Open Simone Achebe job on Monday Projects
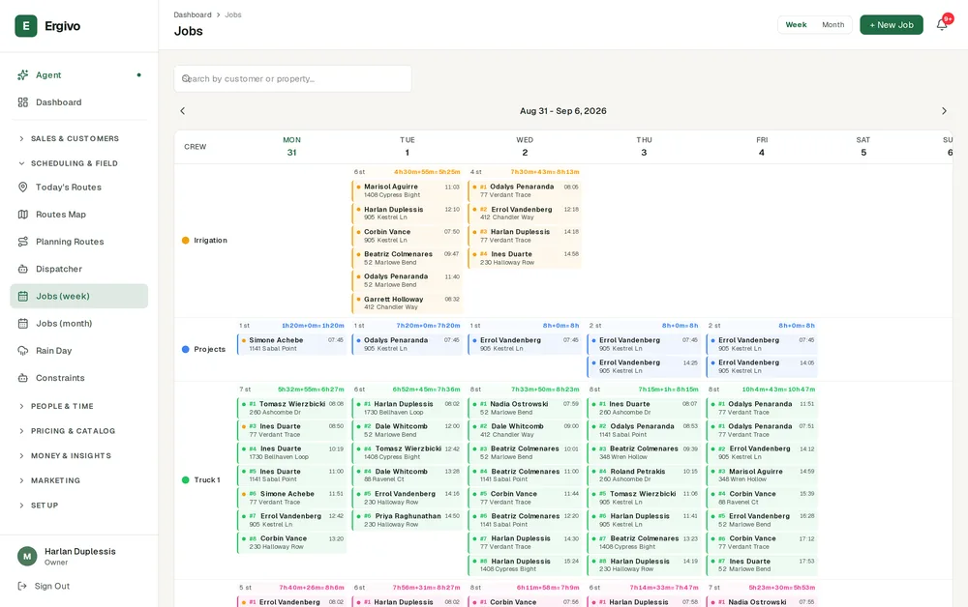Viewport: 968px width, 607px height. tap(291, 344)
